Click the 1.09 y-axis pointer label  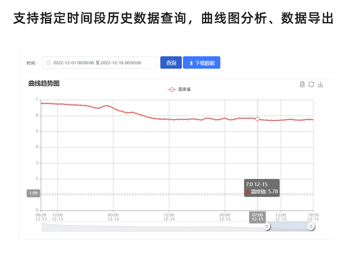click(x=33, y=193)
